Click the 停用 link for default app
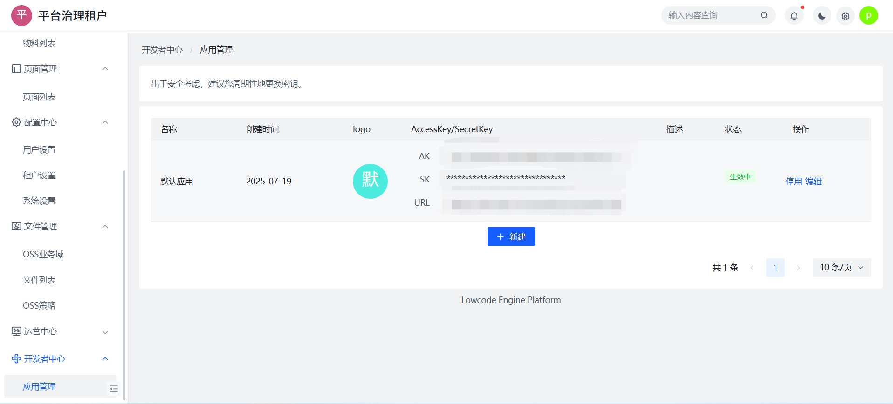 tap(793, 182)
